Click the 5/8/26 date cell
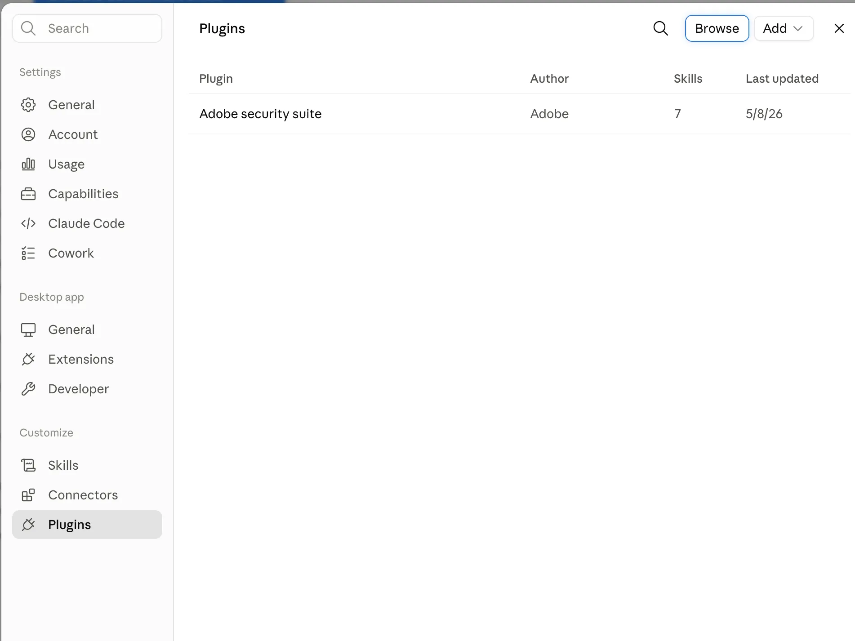 (x=764, y=114)
